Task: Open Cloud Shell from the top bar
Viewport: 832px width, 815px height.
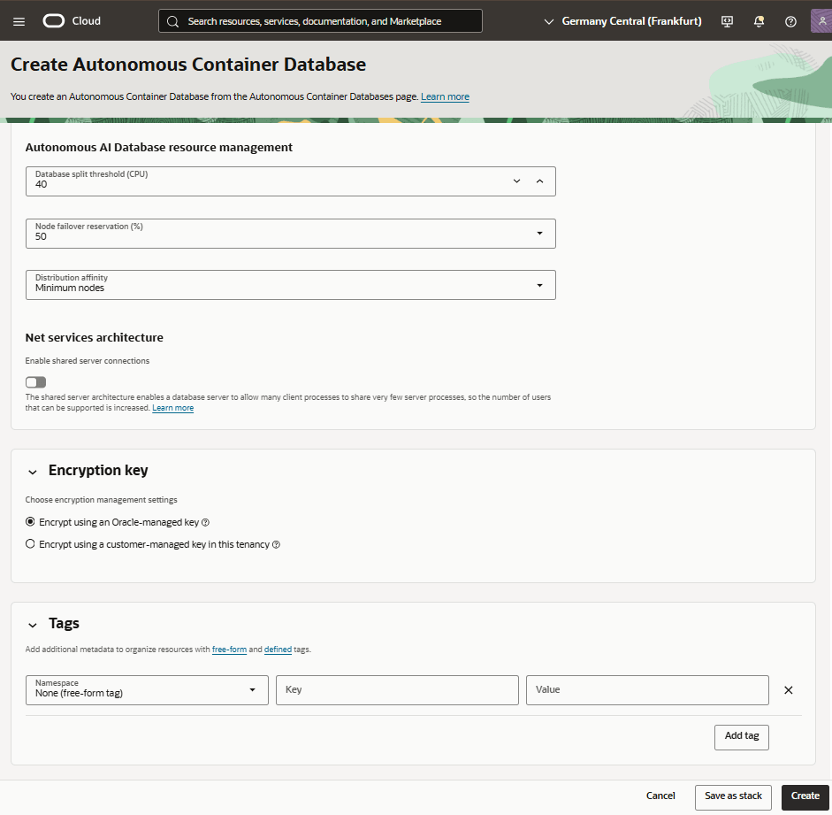Action: click(726, 20)
